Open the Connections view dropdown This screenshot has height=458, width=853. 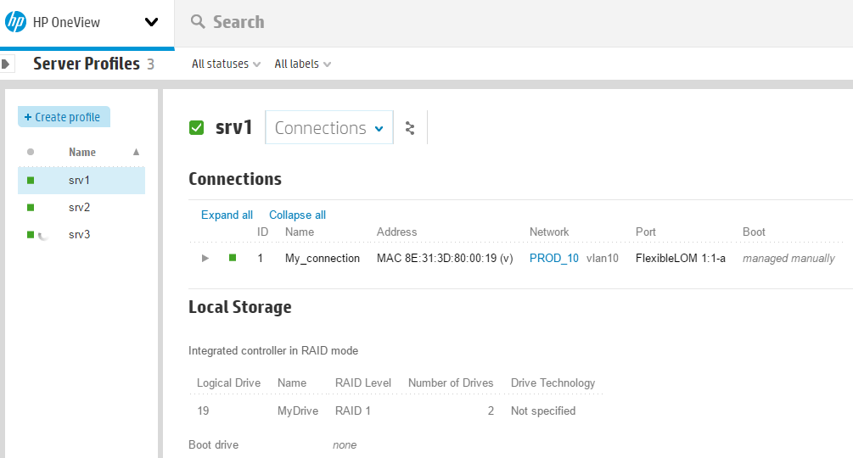[329, 128]
